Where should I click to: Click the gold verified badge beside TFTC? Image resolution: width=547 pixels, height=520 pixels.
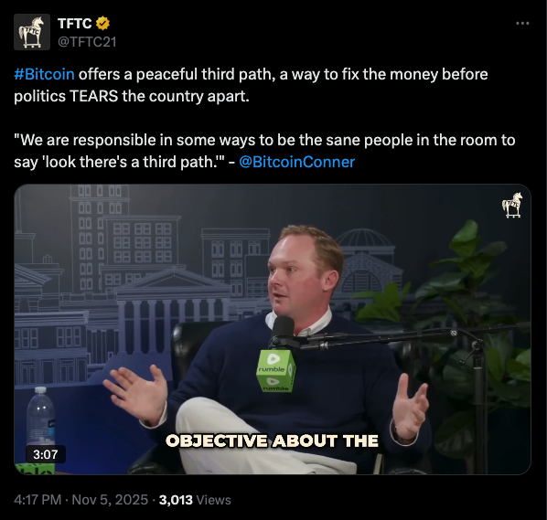(x=102, y=24)
